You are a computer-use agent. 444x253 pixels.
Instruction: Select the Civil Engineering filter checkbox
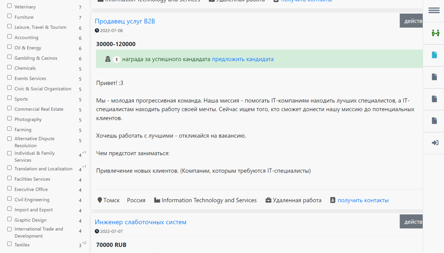pyautogui.click(x=10, y=199)
